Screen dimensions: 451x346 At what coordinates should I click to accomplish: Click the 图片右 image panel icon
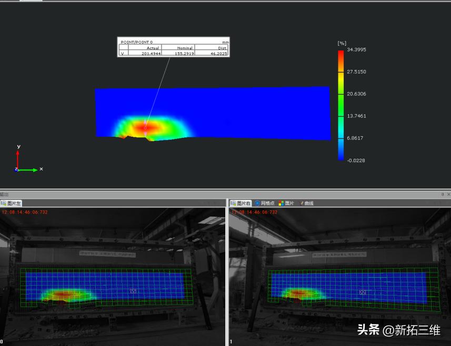point(234,202)
